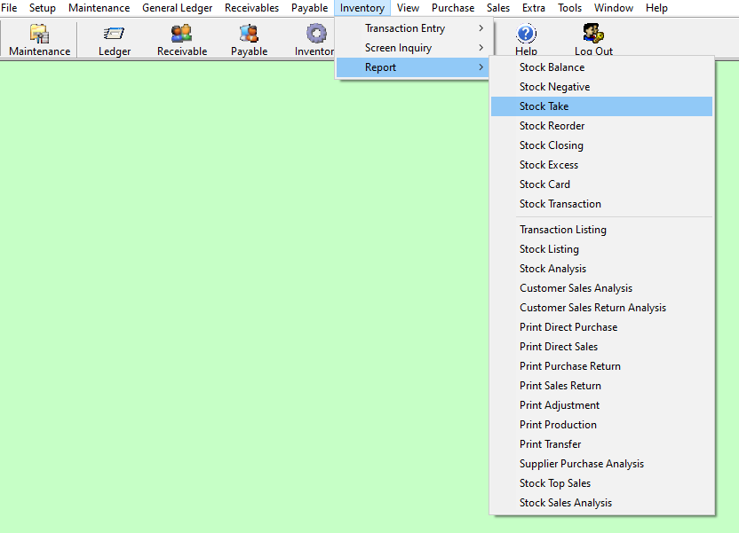Open the Sales menu
This screenshot has height=533, width=739.
click(498, 8)
